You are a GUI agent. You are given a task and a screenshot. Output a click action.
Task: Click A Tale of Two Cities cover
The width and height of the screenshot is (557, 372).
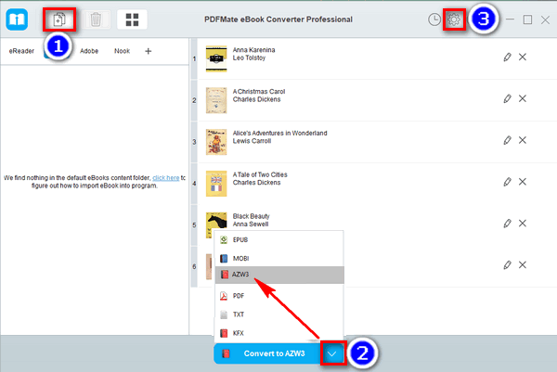216,184
